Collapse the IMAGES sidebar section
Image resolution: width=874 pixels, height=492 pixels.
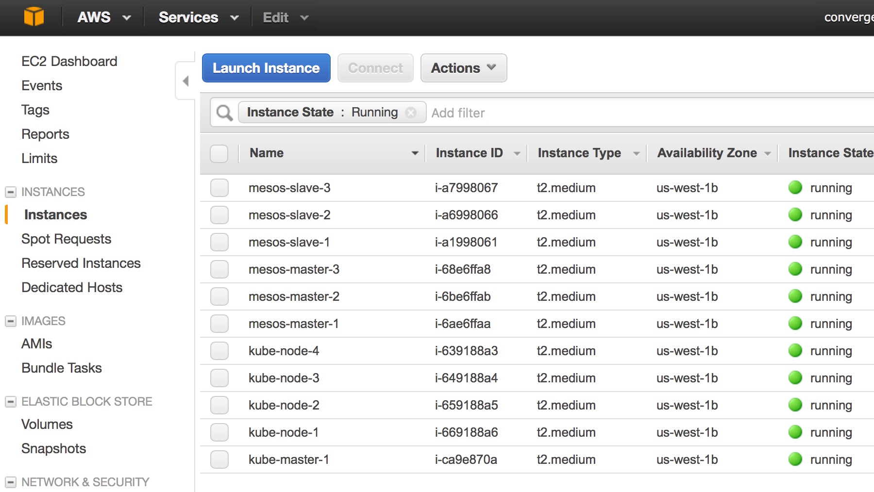(11, 321)
